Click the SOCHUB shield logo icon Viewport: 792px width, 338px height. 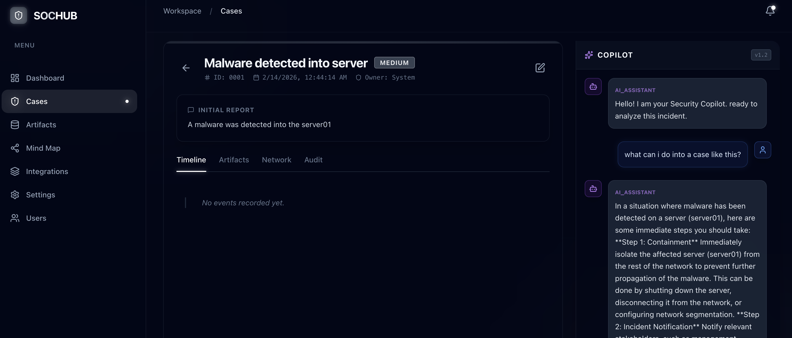click(x=18, y=15)
